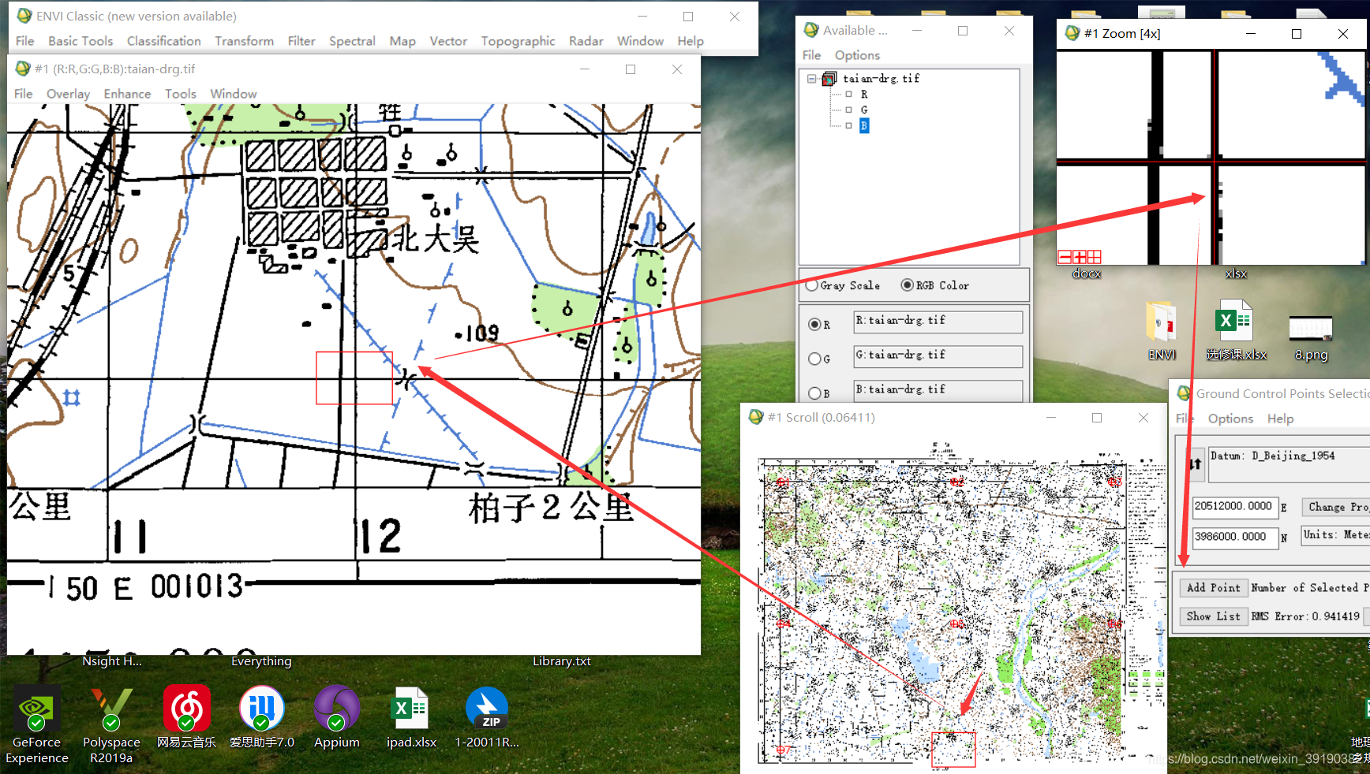Click R:taian-drg.tif band text field
Viewport: 1370px width, 774px height.
[x=938, y=322]
